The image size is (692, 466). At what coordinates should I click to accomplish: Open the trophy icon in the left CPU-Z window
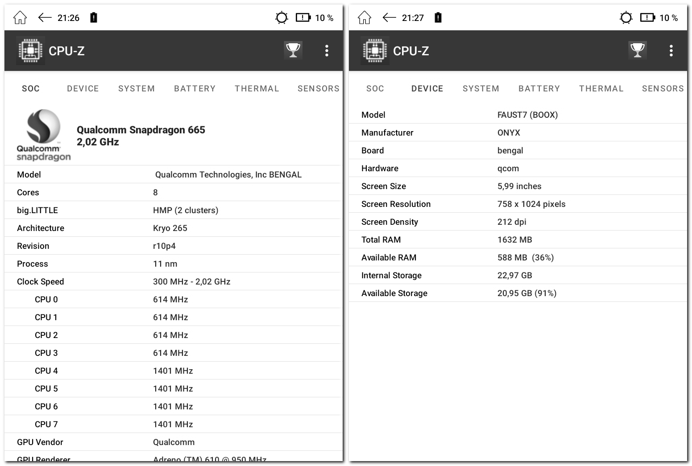[x=293, y=50]
